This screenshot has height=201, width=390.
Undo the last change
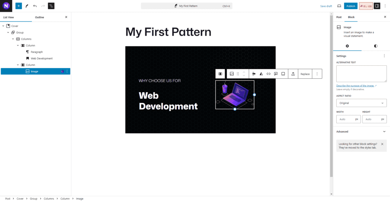click(x=35, y=6)
